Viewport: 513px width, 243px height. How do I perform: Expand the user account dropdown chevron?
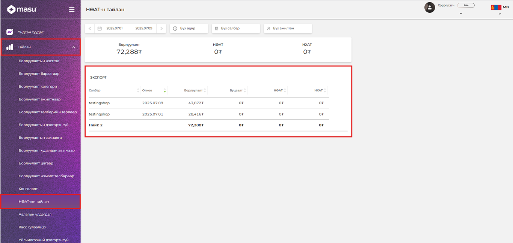pyautogui.click(x=461, y=13)
